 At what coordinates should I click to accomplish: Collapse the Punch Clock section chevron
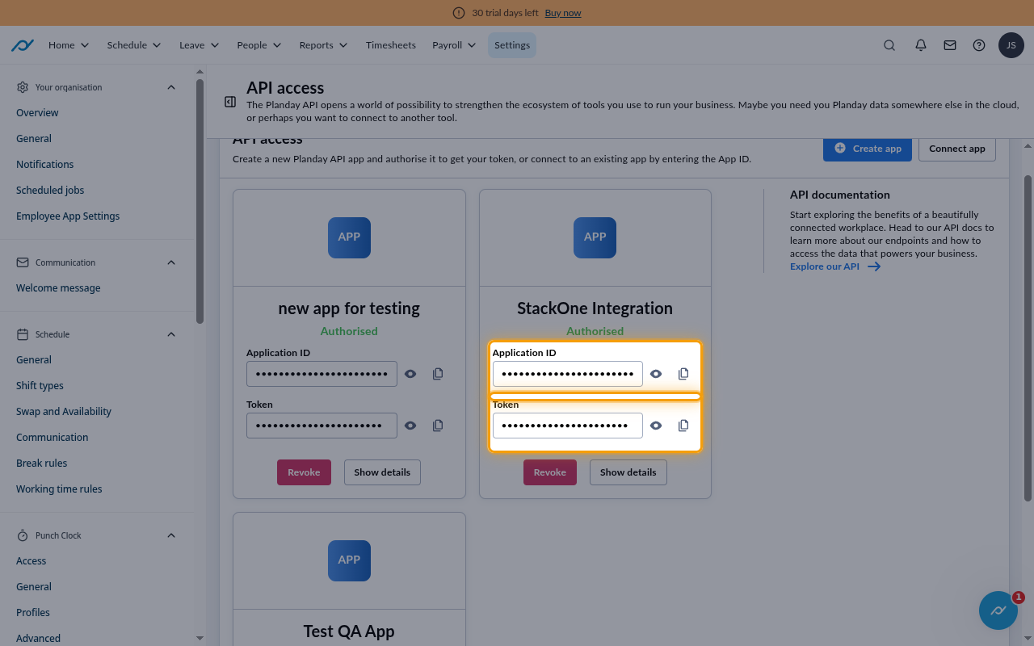pos(171,535)
